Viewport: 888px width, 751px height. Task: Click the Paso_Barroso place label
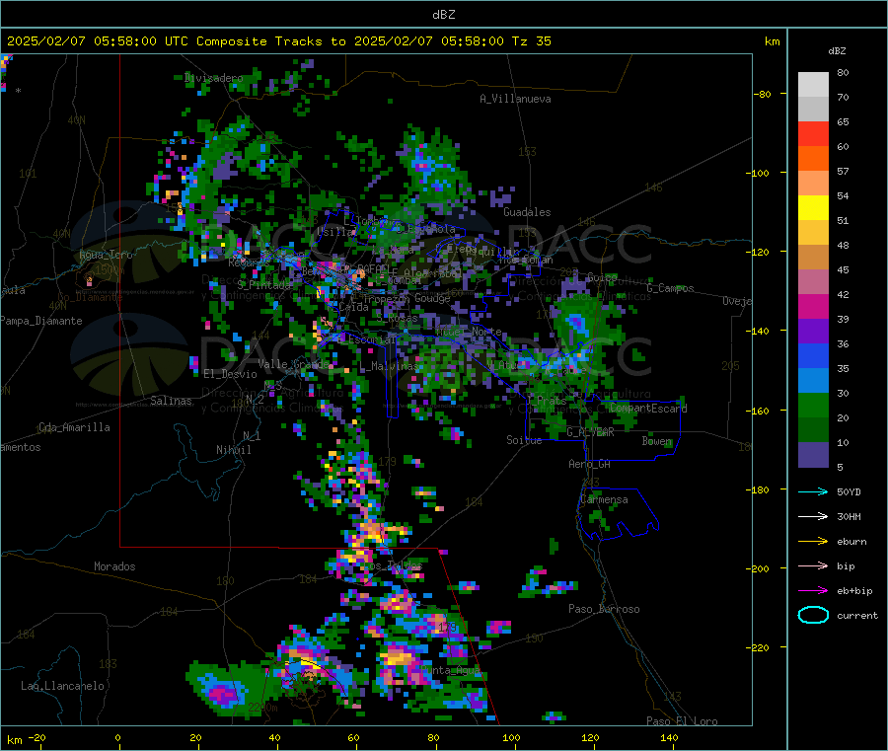[604, 609]
